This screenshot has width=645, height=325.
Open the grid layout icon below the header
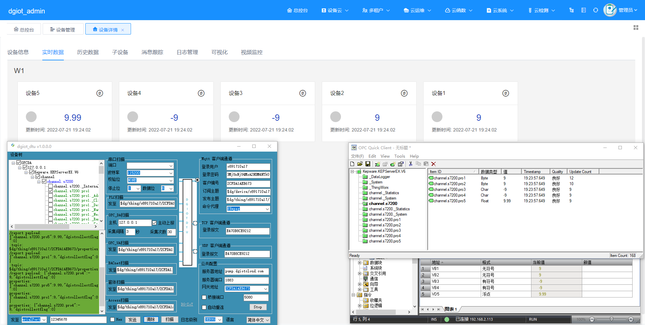[636, 28]
